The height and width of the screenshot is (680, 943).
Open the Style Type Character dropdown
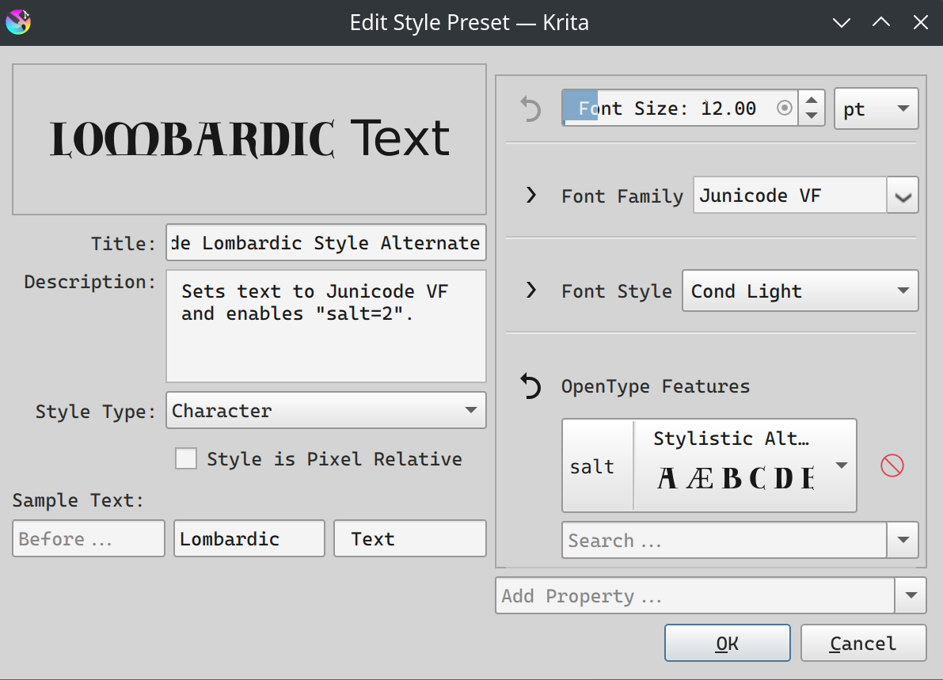(325, 411)
